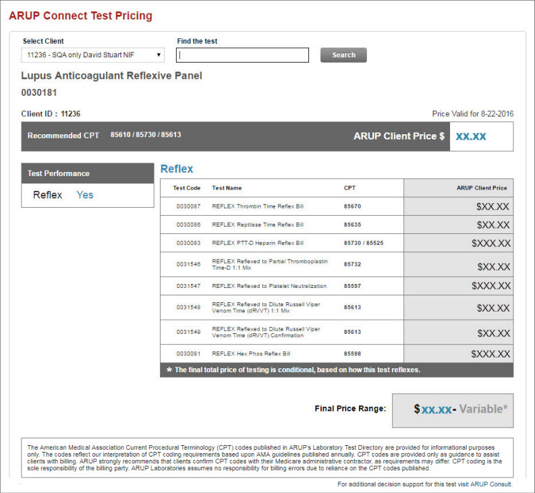Click the Final Price Range value box

[453, 411]
